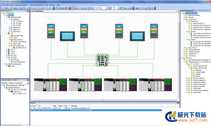The image size is (211, 126).
Task: Select the text 'A' drawing tool
Action: coord(77,8)
